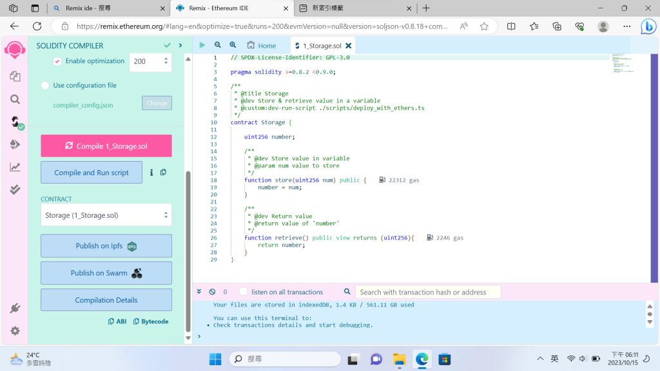Copy script icon next to Compile and Run
This screenshot has width=660, height=371.
coord(163,172)
